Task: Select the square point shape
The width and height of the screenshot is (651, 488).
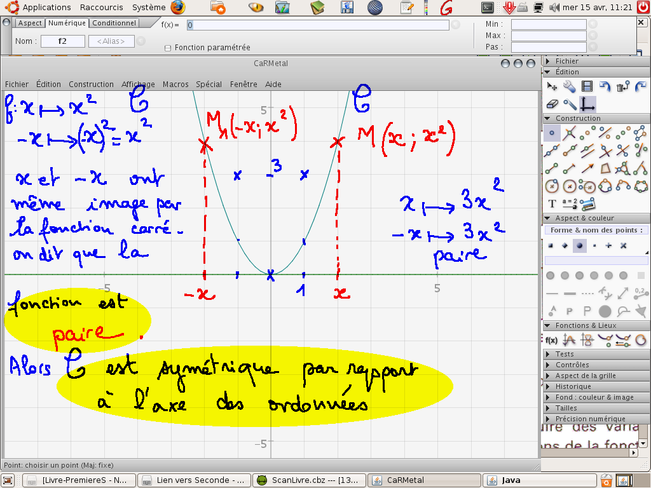Action: (x=550, y=246)
